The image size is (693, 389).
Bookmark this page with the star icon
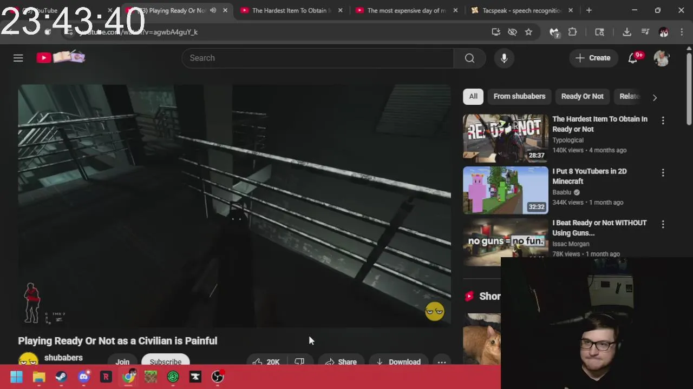click(x=528, y=32)
